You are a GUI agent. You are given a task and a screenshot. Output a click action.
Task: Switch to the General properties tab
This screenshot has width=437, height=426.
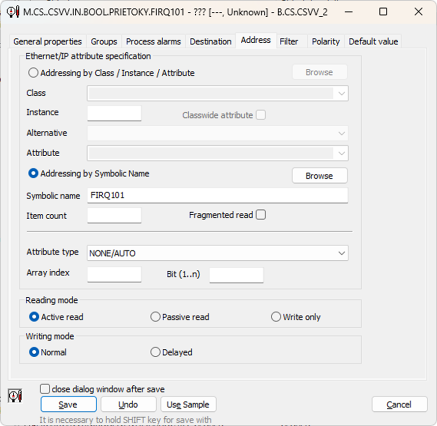[x=48, y=41]
